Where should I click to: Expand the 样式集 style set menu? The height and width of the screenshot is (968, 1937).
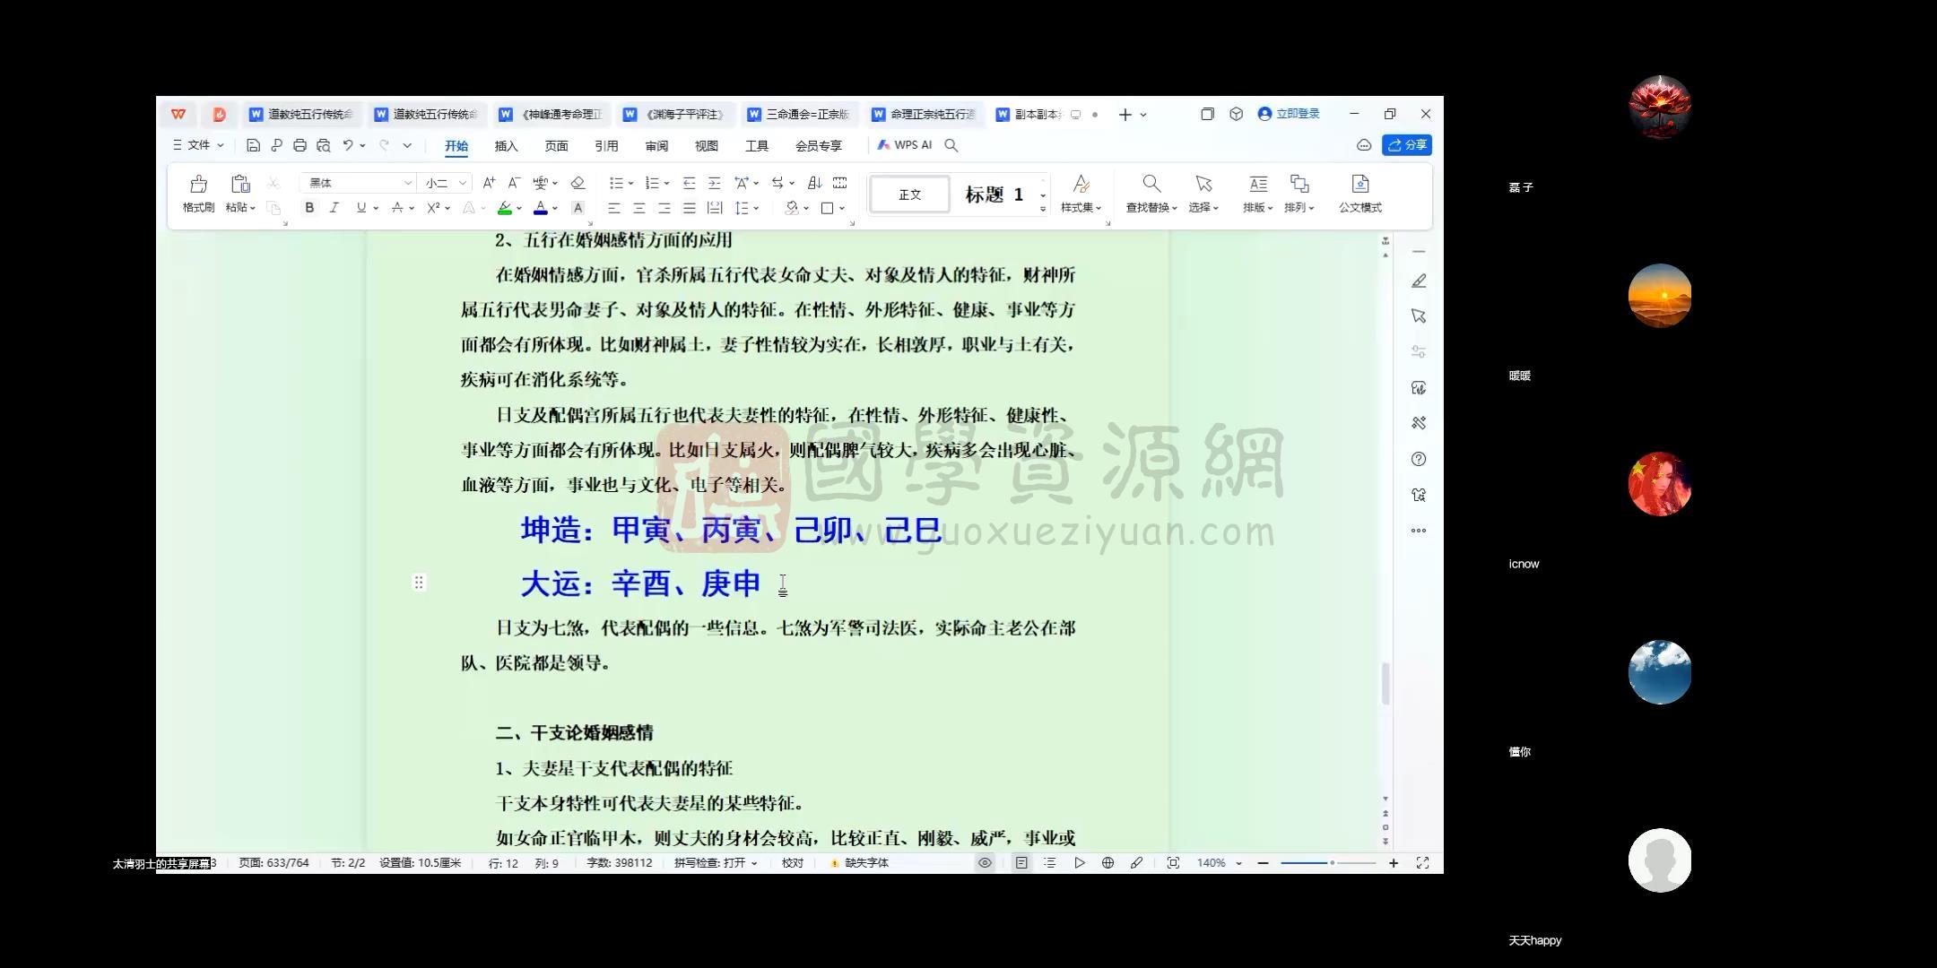click(1081, 192)
